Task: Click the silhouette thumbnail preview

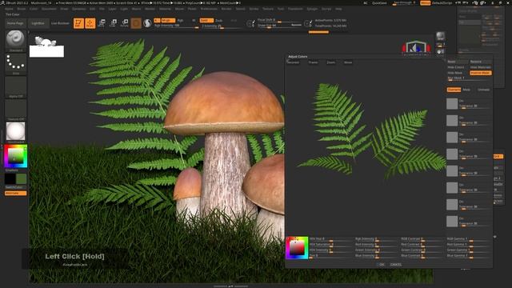Action: [x=46, y=47]
